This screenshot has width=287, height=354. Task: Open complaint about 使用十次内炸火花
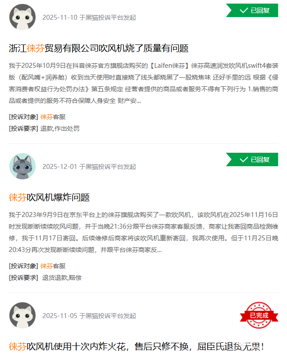136,346
